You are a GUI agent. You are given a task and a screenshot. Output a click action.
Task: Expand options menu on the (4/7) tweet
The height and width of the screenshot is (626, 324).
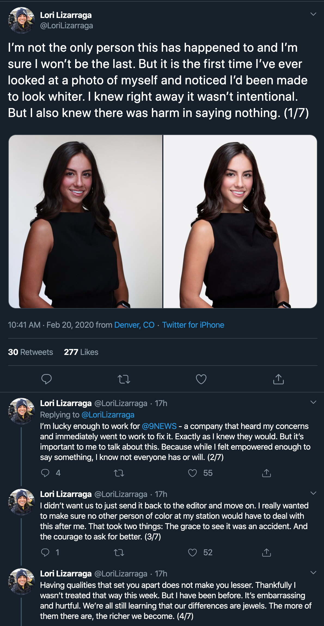[x=313, y=573]
